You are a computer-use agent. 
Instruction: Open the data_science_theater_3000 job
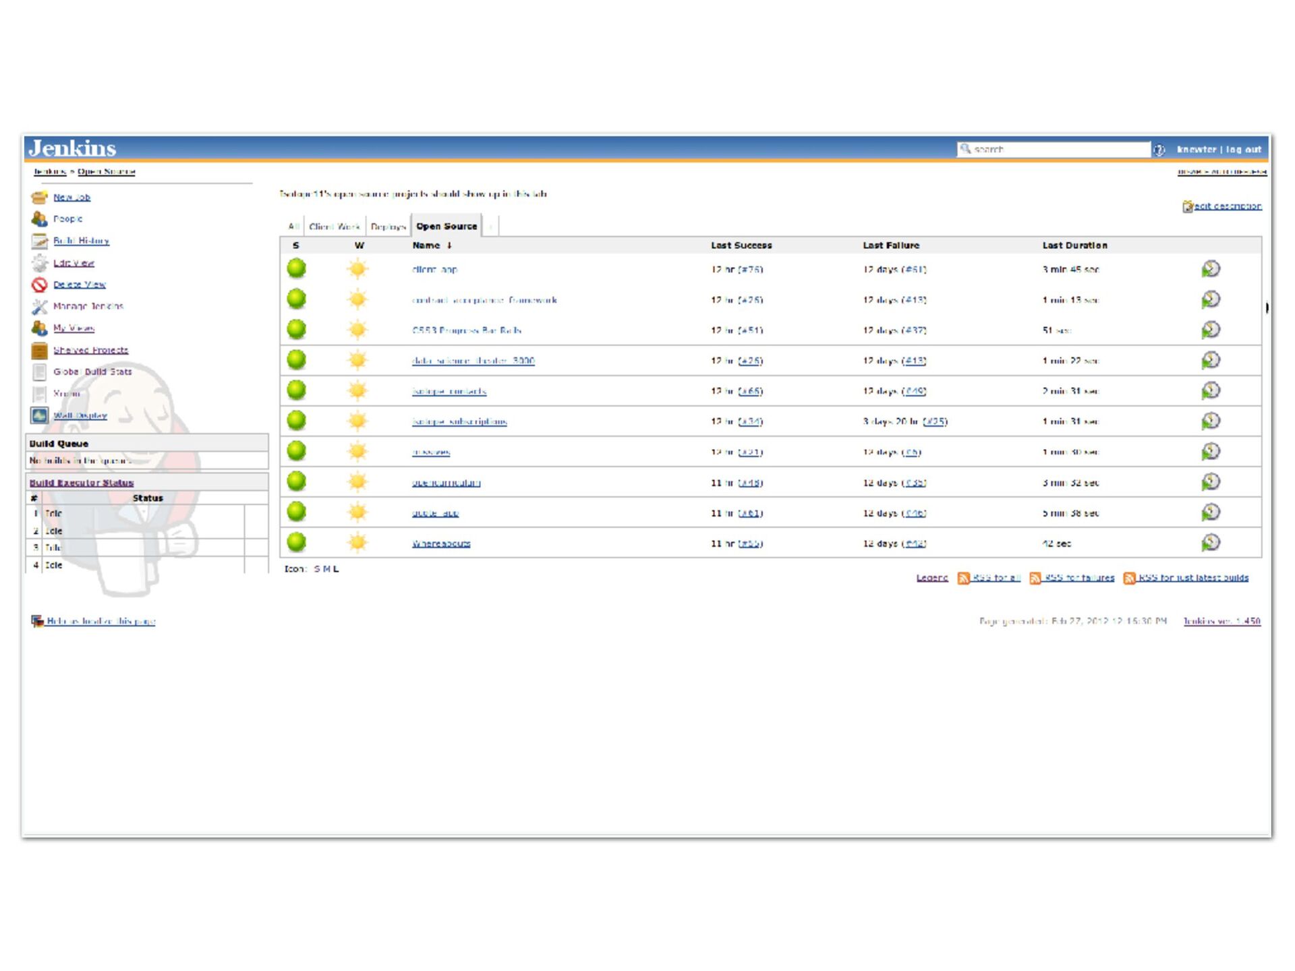point(473,361)
